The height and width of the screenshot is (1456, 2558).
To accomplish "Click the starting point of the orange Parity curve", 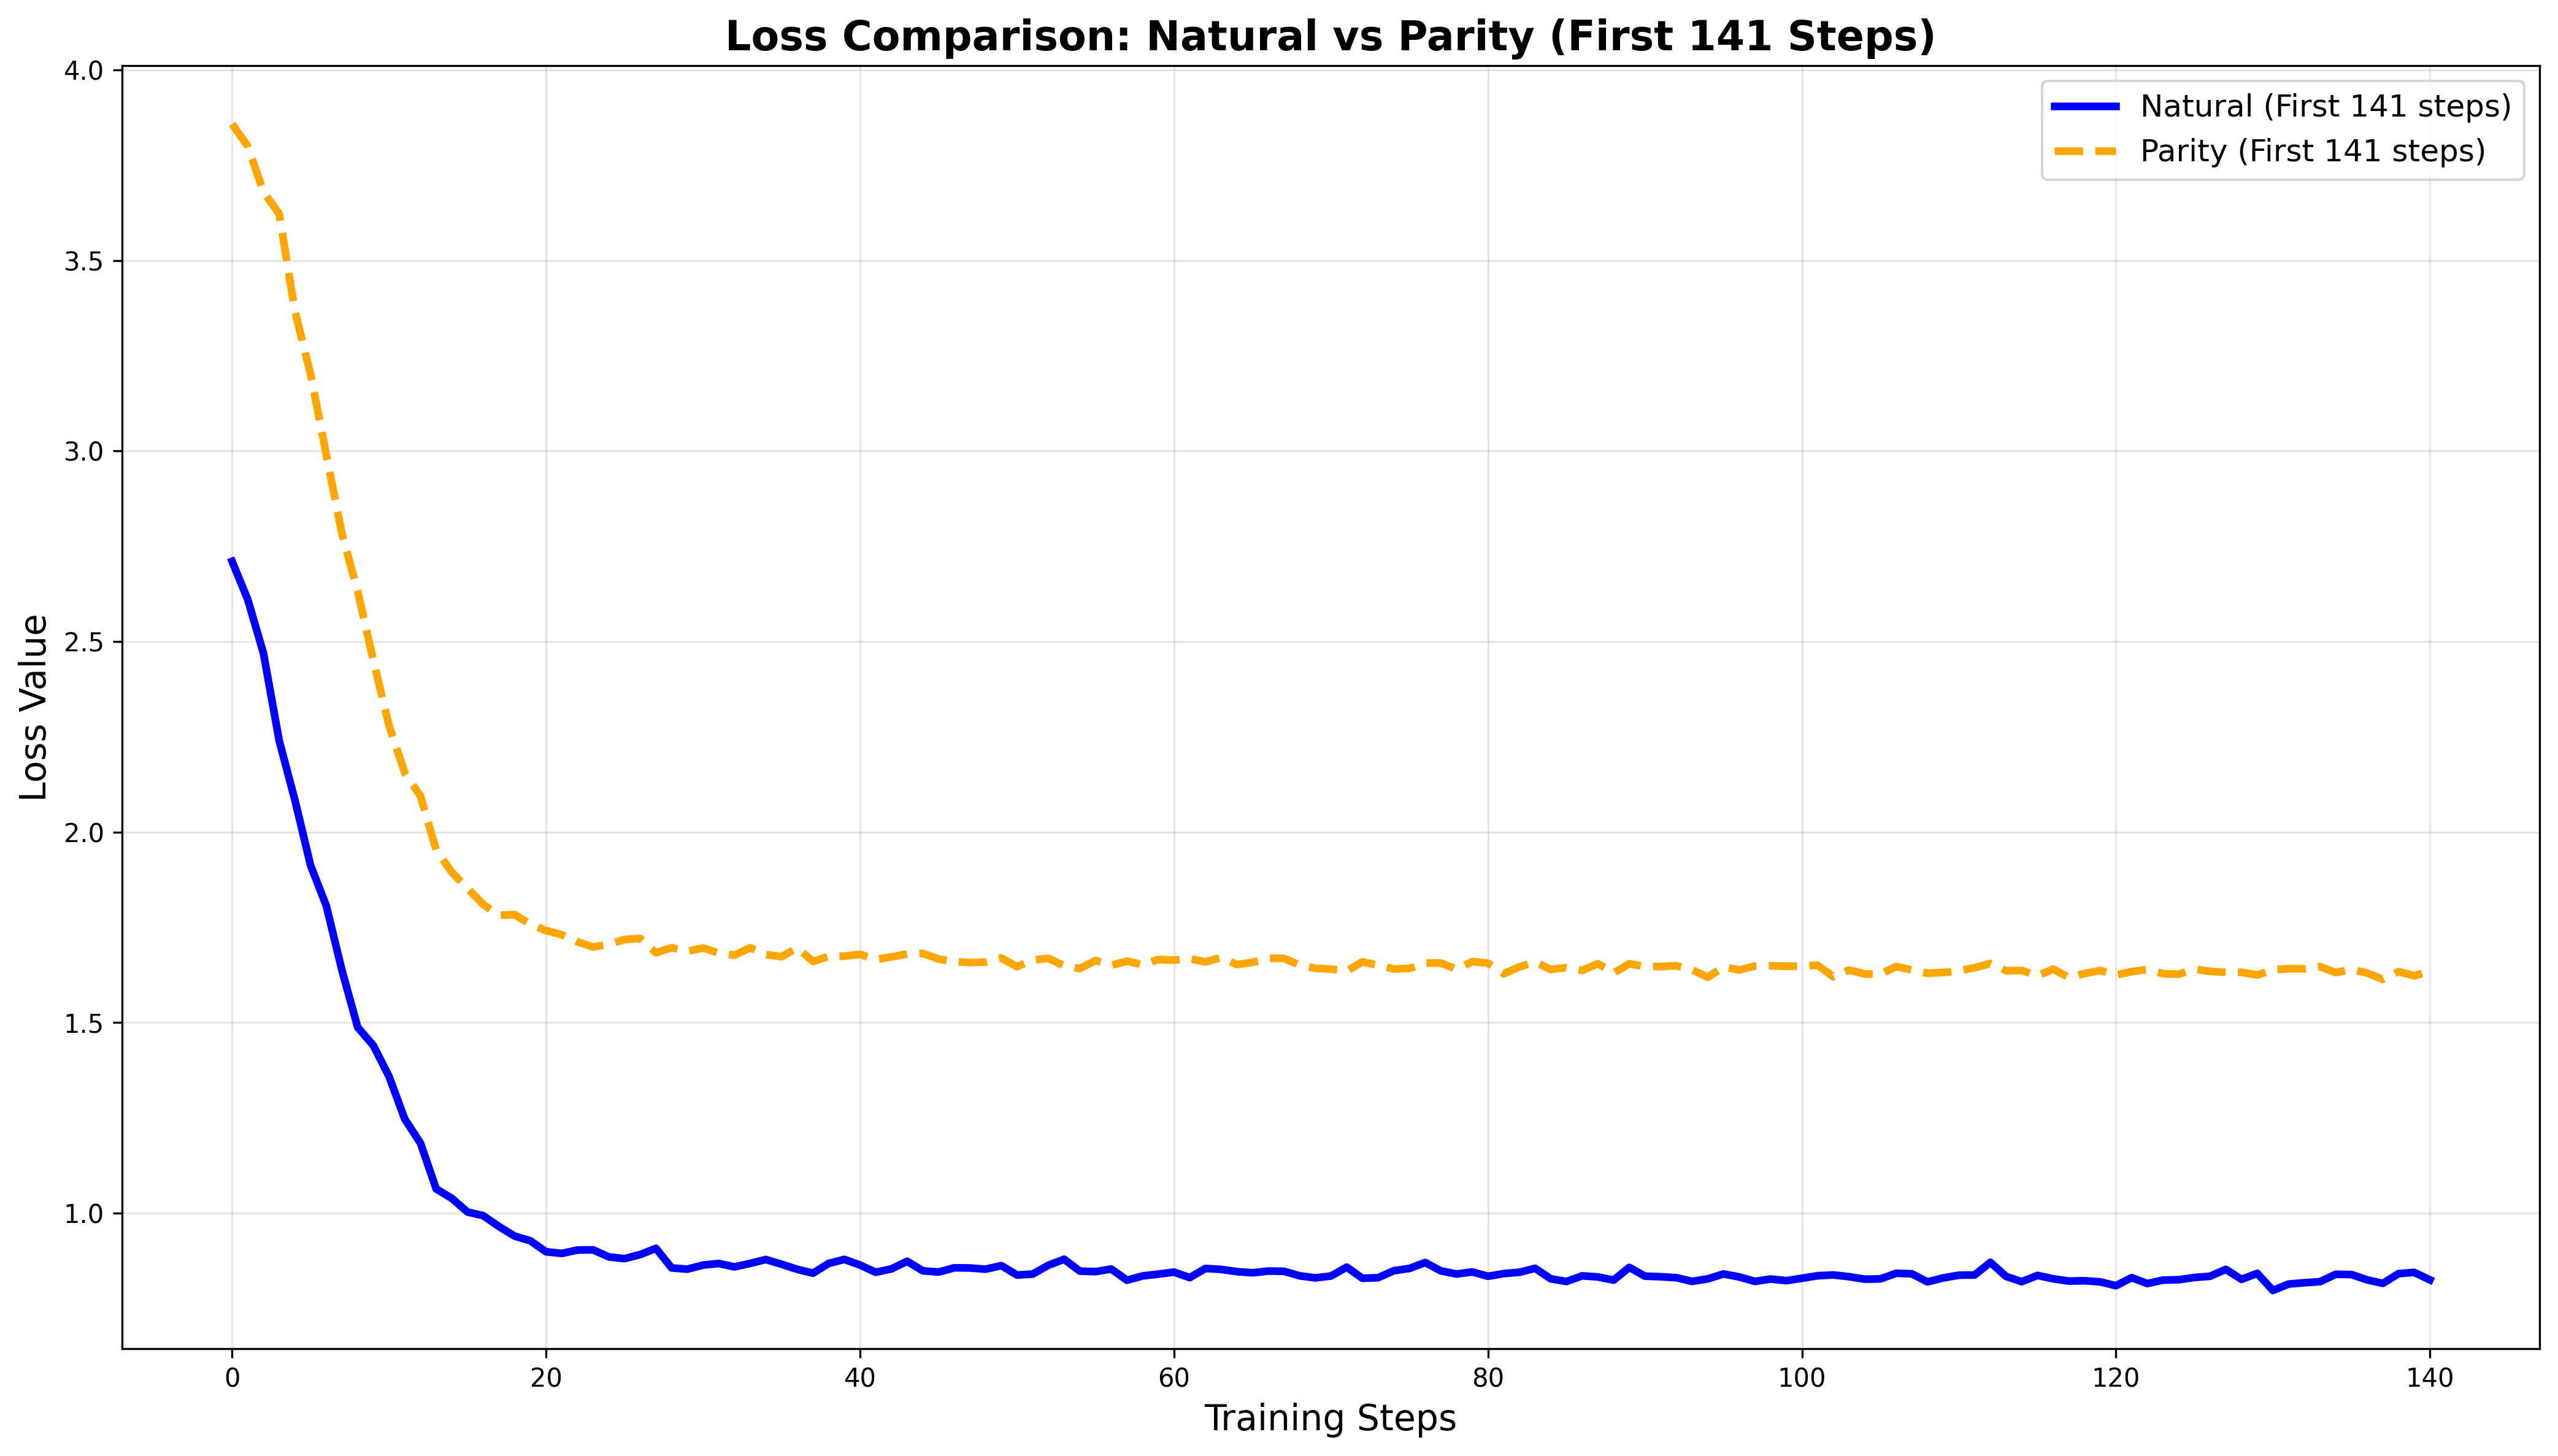I will click(232, 124).
